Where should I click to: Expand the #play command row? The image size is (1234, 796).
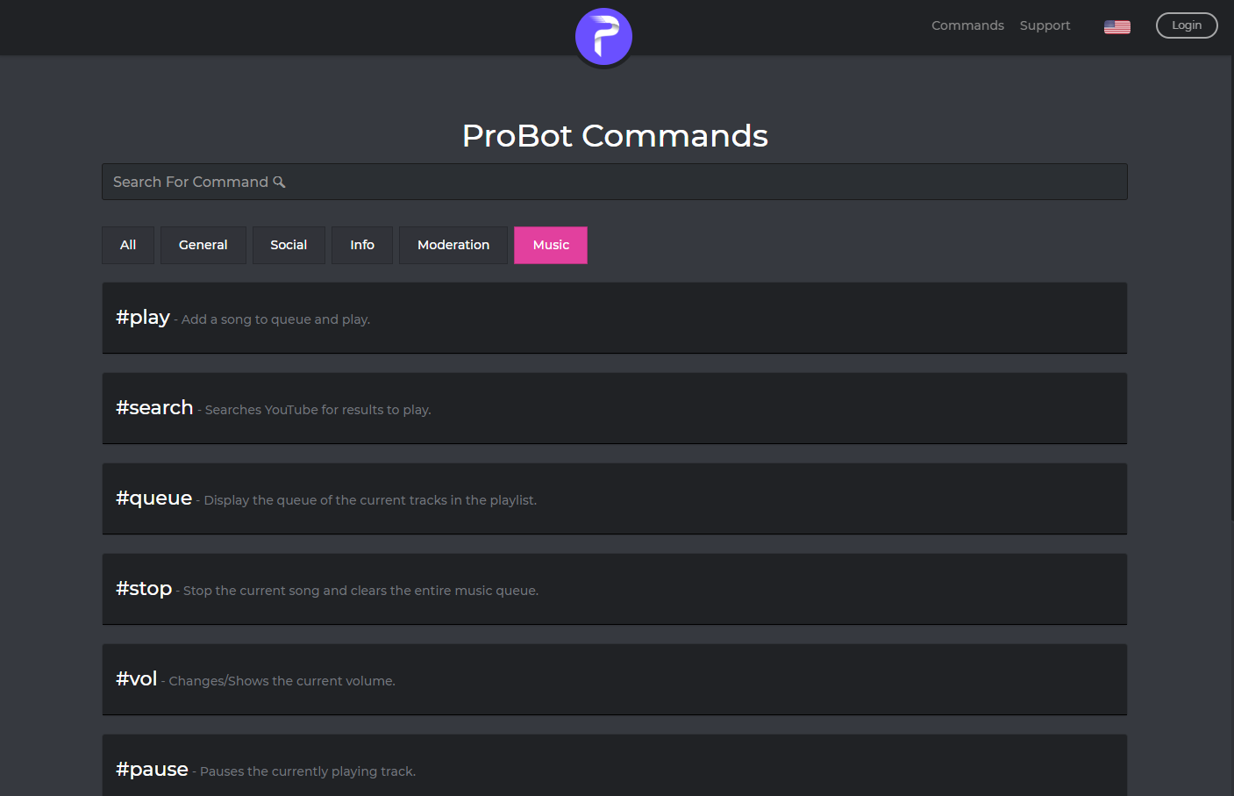(614, 318)
